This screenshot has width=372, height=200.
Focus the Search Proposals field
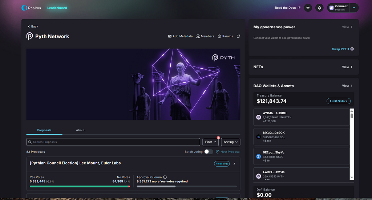pyautogui.click(x=113, y=142)
